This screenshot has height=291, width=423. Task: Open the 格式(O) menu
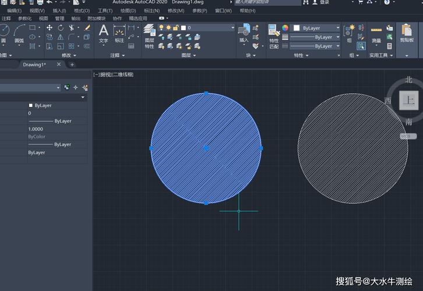coord(82,10)
